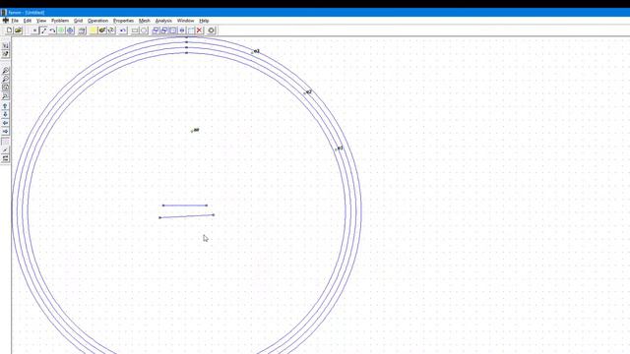Open the Mesh menu
The width and height of the screenshot is (630, 354).
pos(145,21)
